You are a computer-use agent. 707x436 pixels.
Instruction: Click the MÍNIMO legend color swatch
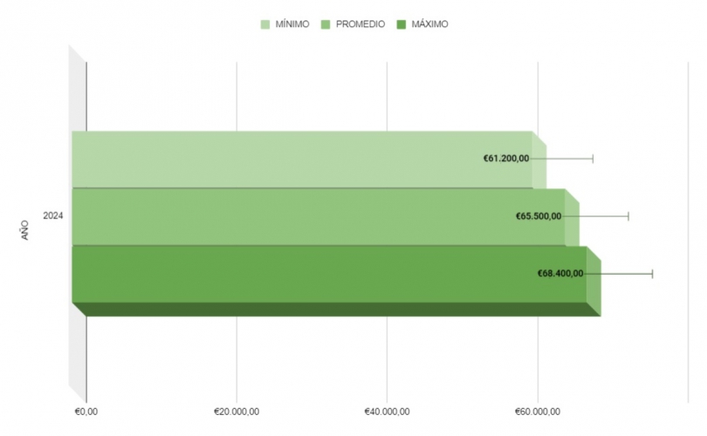[267, 24]
